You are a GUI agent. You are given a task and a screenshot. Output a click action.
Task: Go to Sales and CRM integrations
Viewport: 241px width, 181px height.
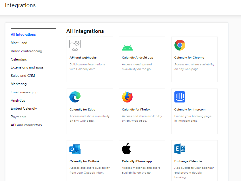click(23, 76)
